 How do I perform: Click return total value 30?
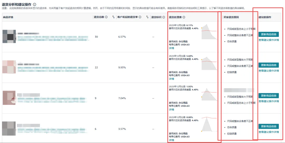pyautogui.click(x=96, y=37)
